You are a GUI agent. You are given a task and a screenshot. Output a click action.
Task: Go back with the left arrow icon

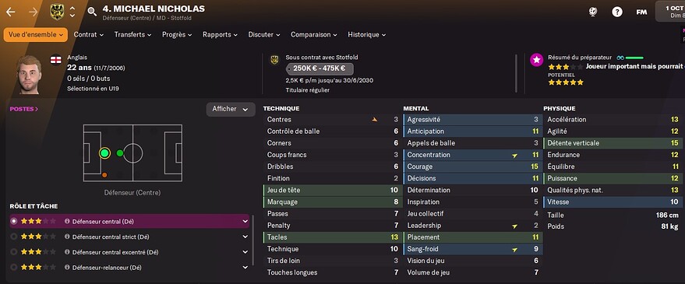point(10,12)
